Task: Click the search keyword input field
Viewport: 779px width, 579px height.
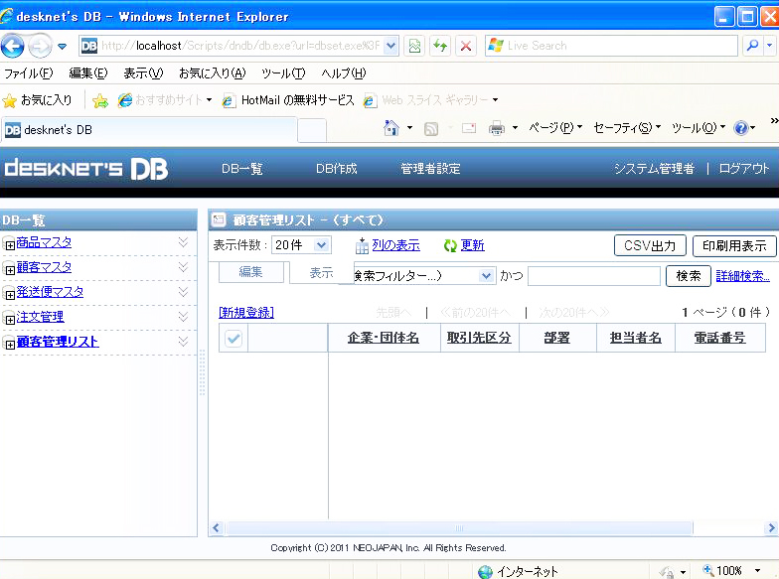Action: [593, 276]
